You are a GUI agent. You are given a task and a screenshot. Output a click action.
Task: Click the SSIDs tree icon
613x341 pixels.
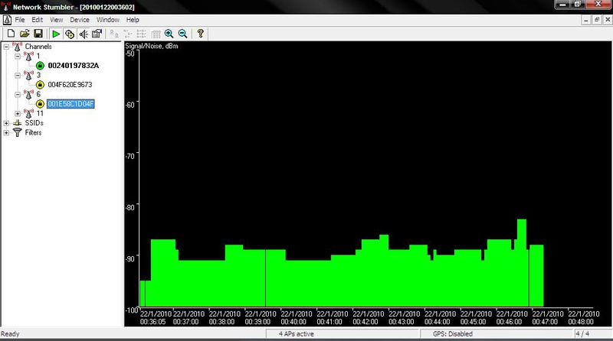click(17, 123)
